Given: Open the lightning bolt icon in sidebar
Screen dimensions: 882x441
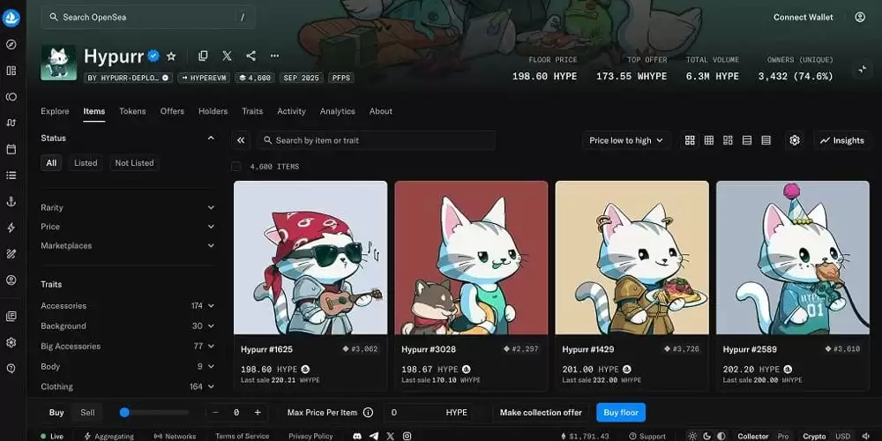Looking at the screenshot, I should (11, 228).
